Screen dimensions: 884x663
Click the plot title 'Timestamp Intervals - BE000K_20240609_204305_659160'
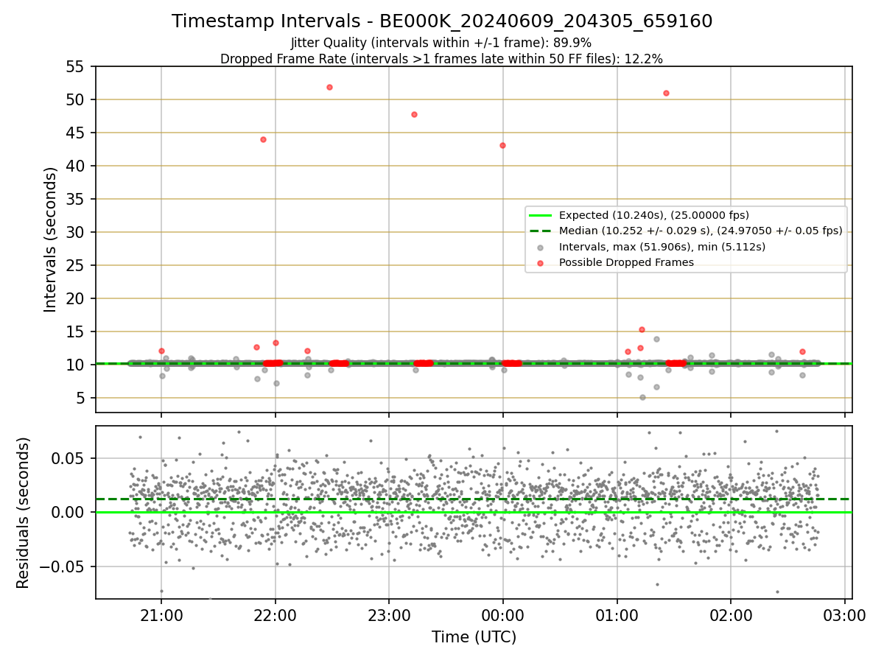click(x=442, y=21)
